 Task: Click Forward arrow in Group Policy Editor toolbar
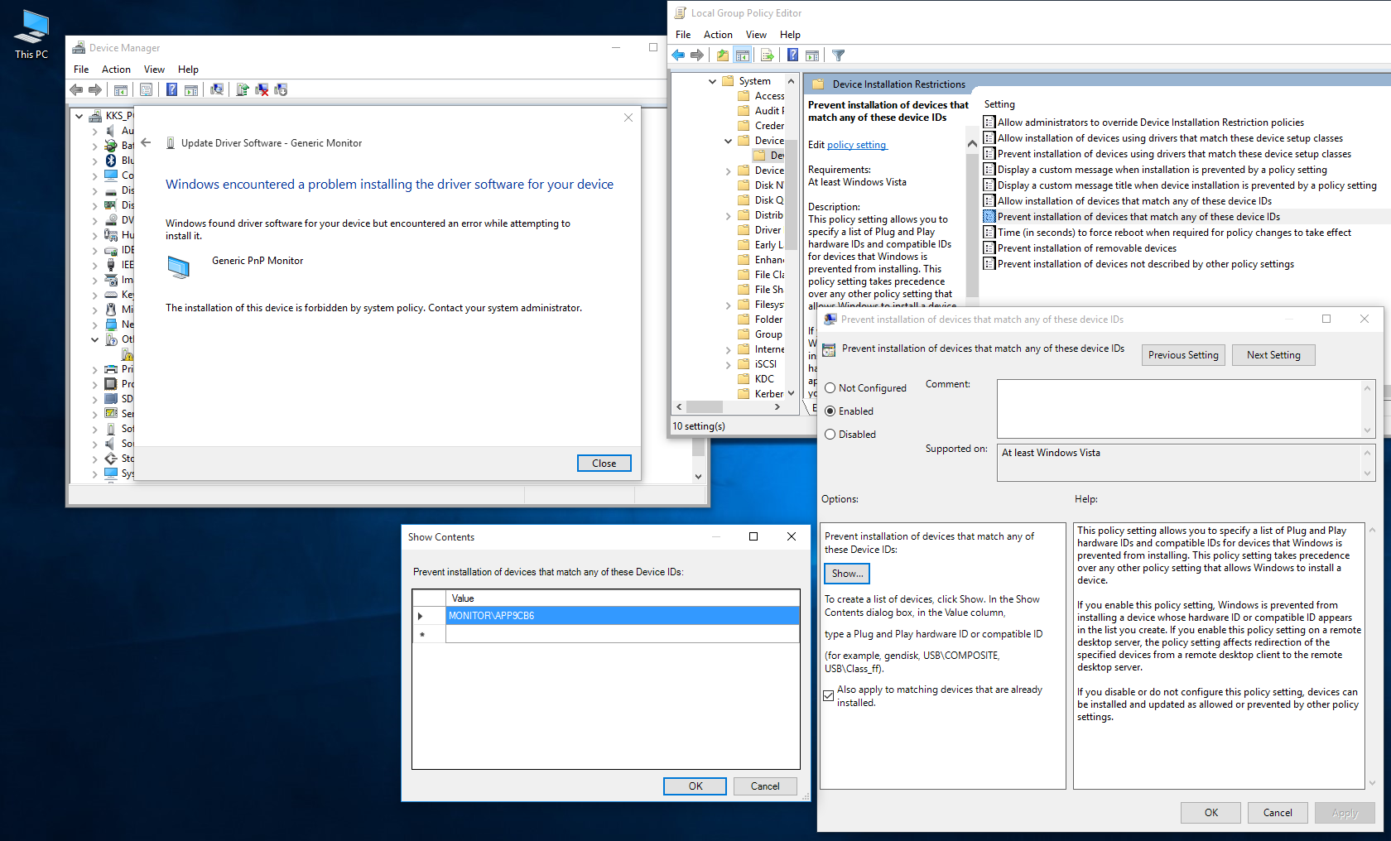pyautogui.click(x=697, y=55)
